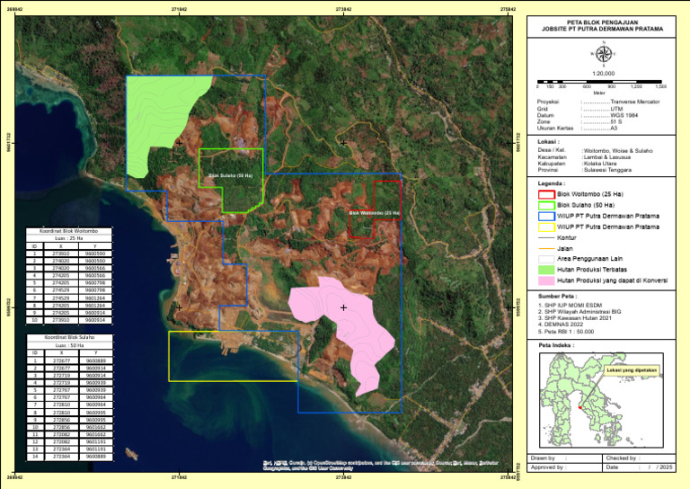Screen dimensions: 690x489
Task: Click source entry 'SHP Wilayah Administrasi BIG'
Action: click(x=580, y=312)
